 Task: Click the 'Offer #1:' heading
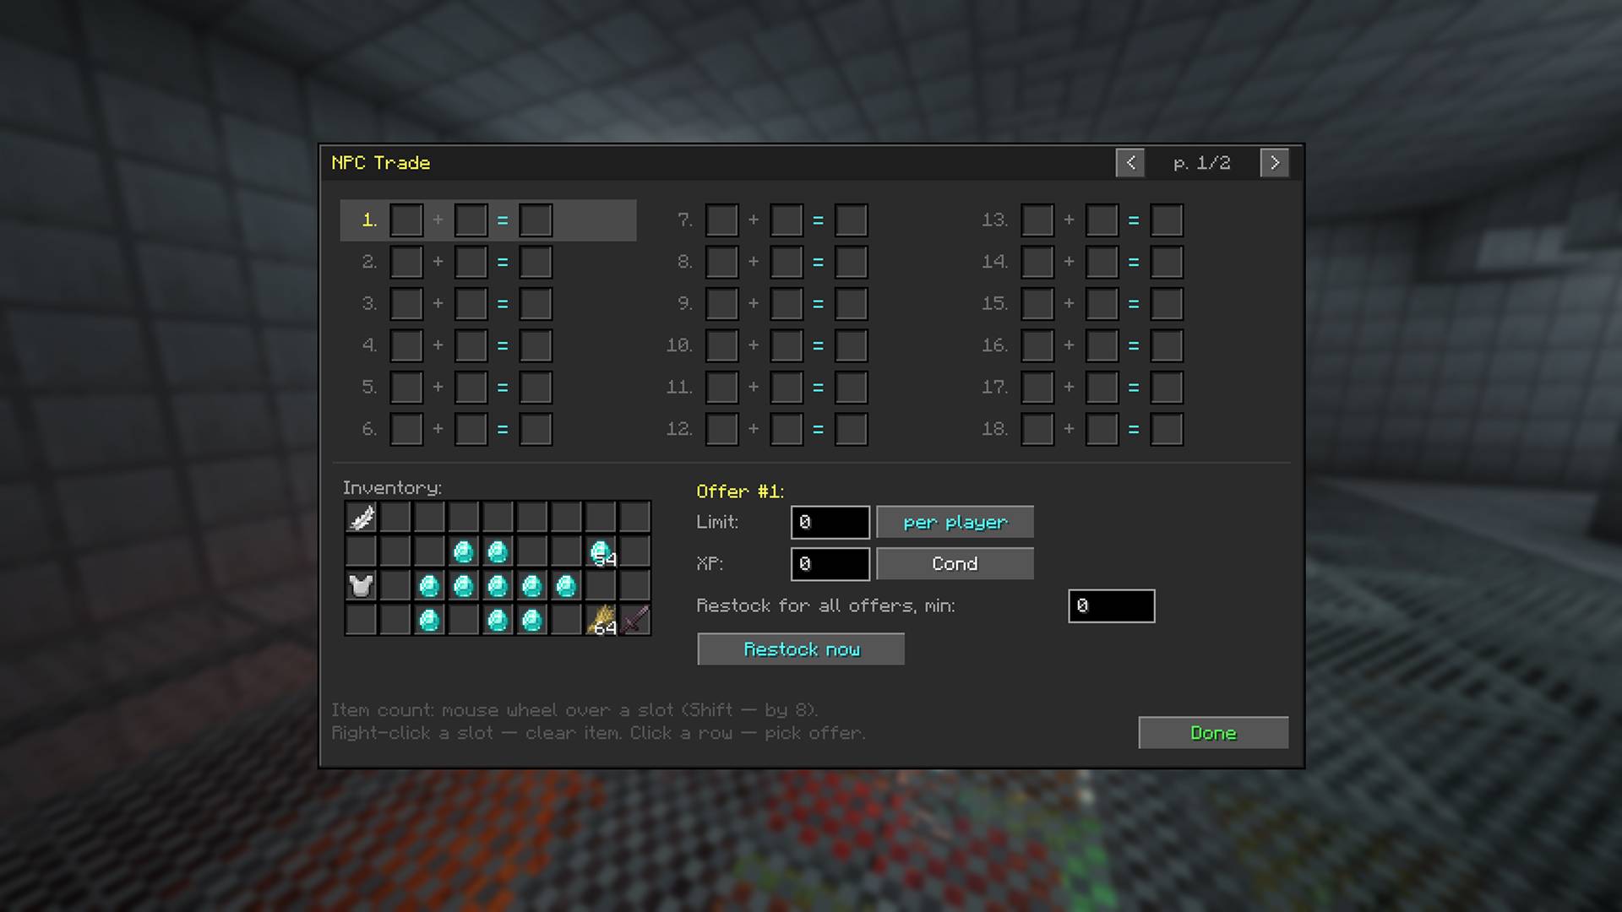[x=740, y=491]
